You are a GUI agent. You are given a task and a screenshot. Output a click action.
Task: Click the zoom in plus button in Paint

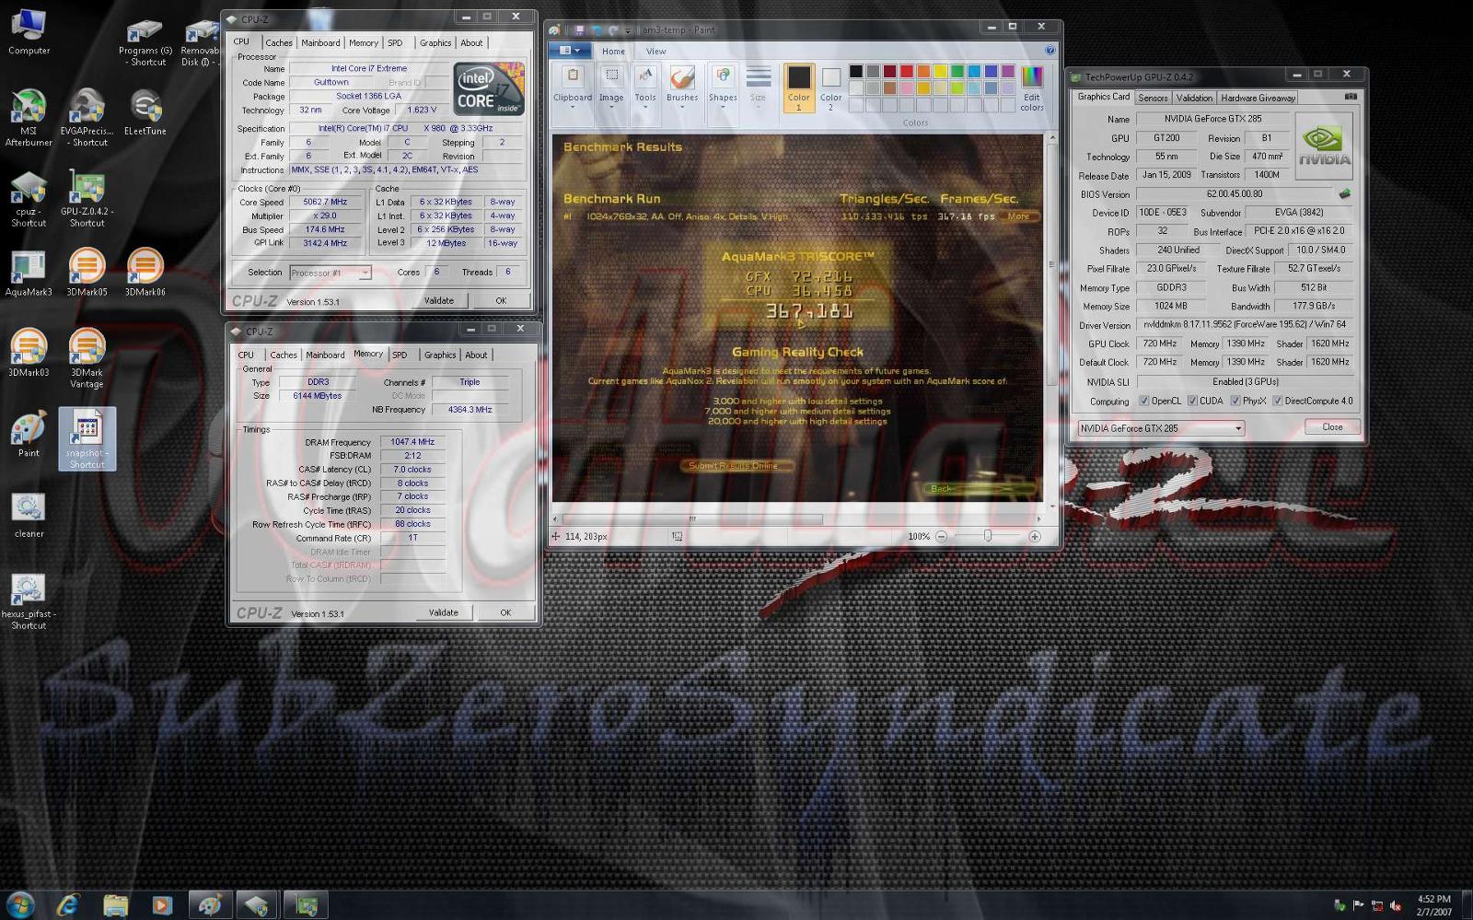(x=1035, y=536)
